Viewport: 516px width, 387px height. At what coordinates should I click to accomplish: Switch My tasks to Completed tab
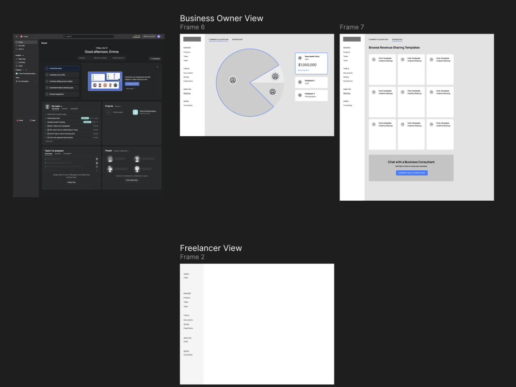[x=74, y=108]
